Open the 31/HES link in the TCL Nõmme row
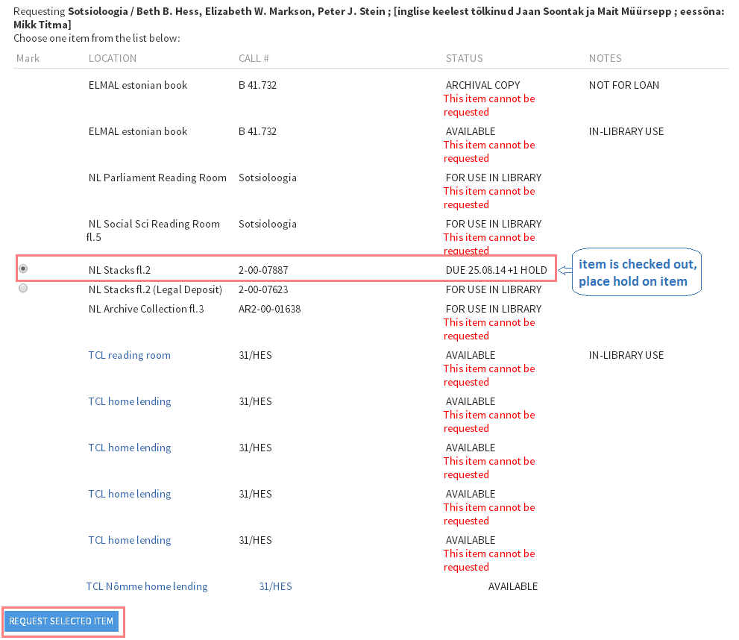 pyautogui.click(x=276, y=587)
